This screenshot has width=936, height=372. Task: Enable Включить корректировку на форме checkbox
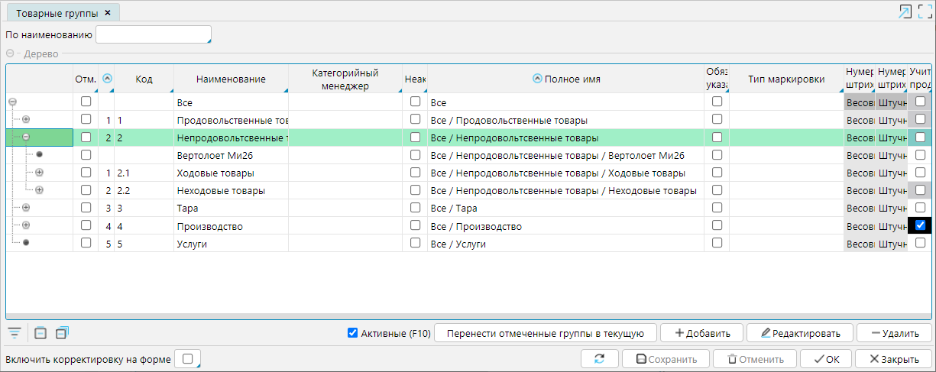187,359
